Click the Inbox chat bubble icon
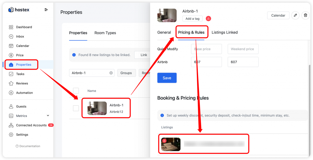This screenshot has width=313, height=160. (11, 37)
